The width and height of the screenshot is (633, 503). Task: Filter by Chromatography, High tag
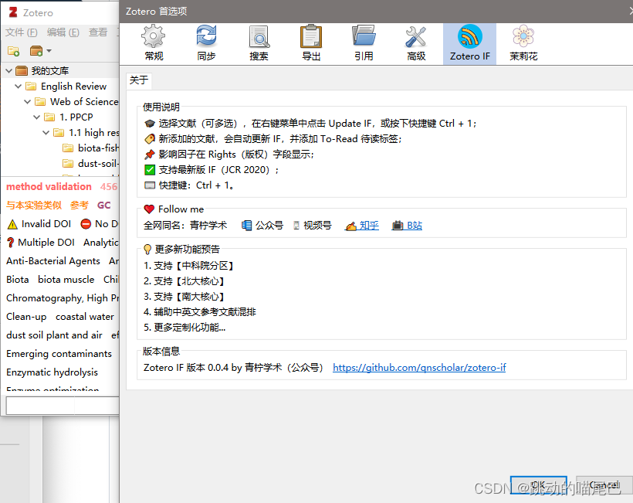click(63, 298)
